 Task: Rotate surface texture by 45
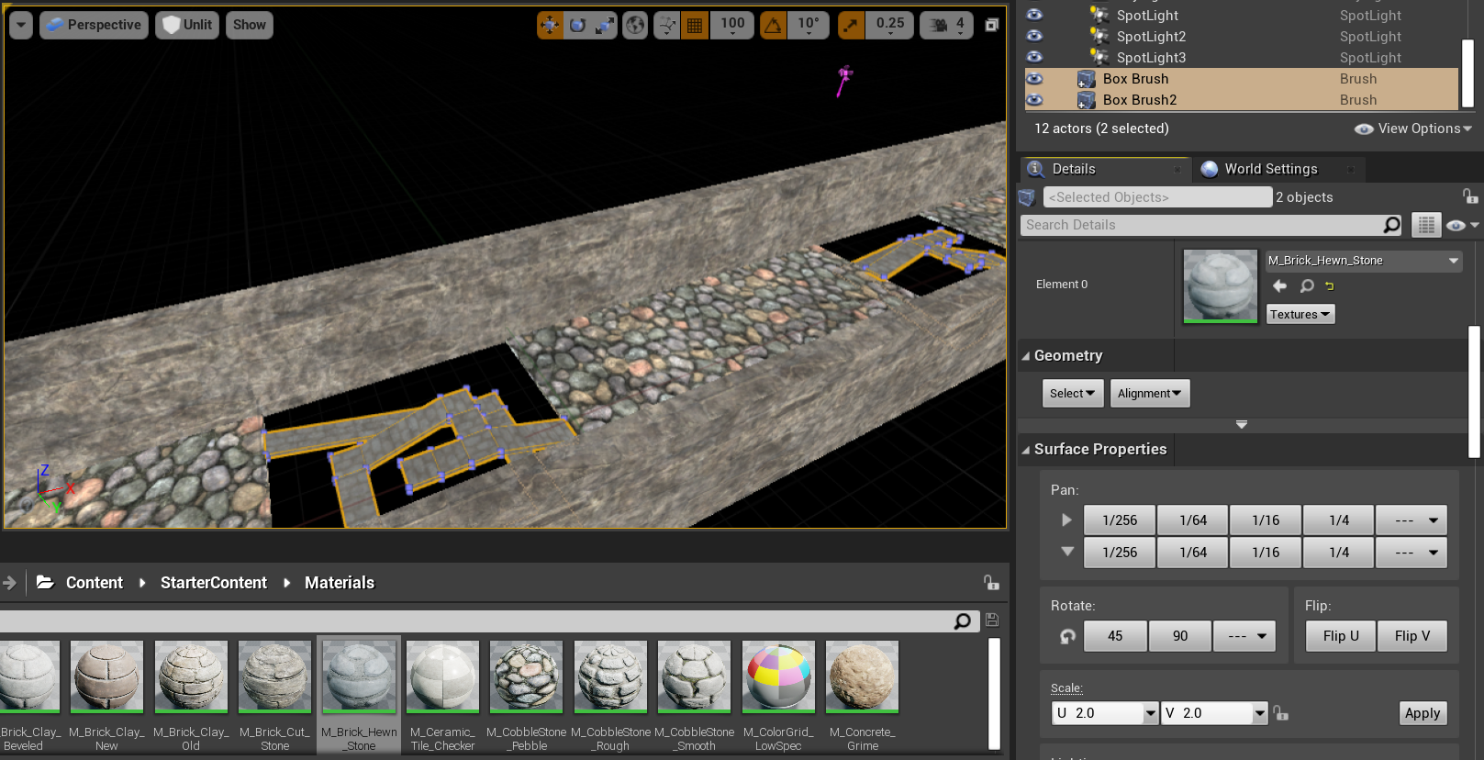pyautogui.click(x=1115, y=636)
